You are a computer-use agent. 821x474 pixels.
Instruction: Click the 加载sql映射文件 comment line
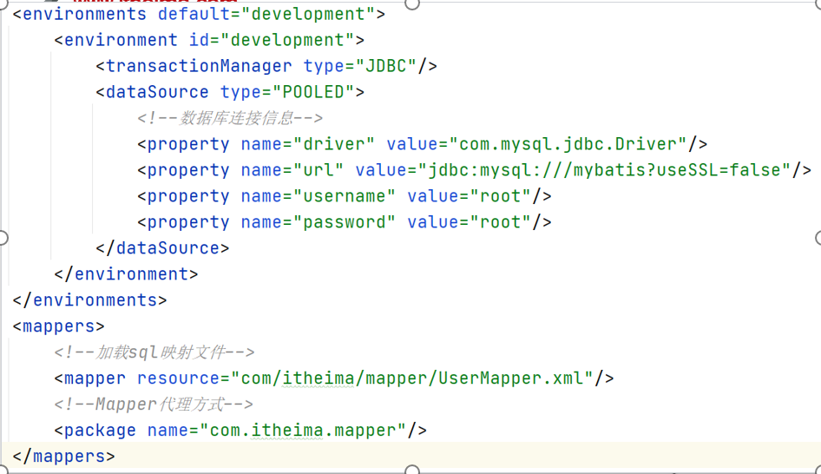pyautogui.click(x=154, y=352)
